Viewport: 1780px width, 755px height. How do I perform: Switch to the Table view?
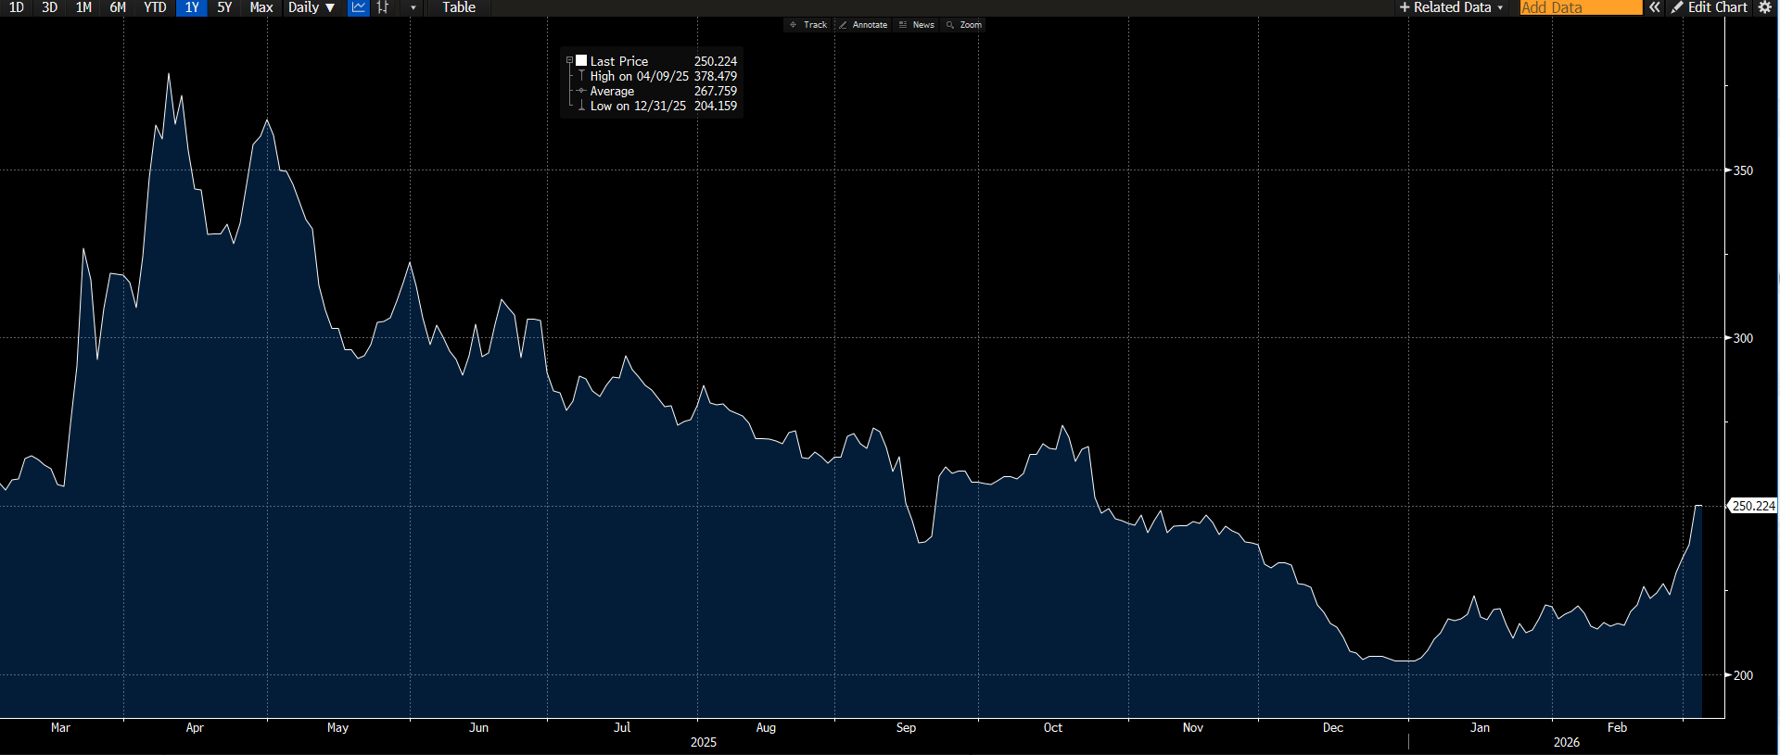point(458,7)
